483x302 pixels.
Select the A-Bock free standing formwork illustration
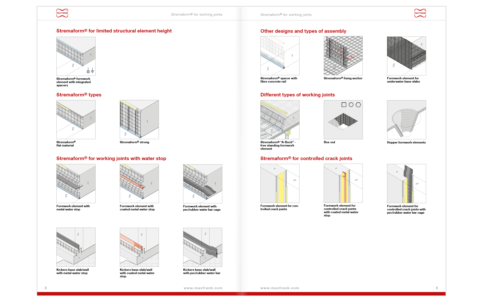(280, 120)
